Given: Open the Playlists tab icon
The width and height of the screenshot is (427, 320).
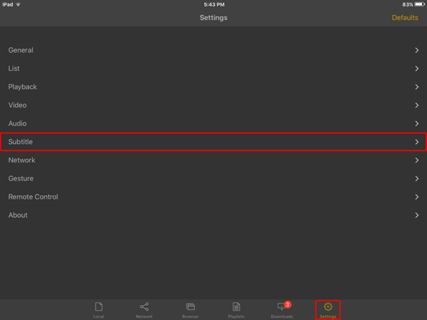Looking at the screenshot, I should tap(236, 307).
